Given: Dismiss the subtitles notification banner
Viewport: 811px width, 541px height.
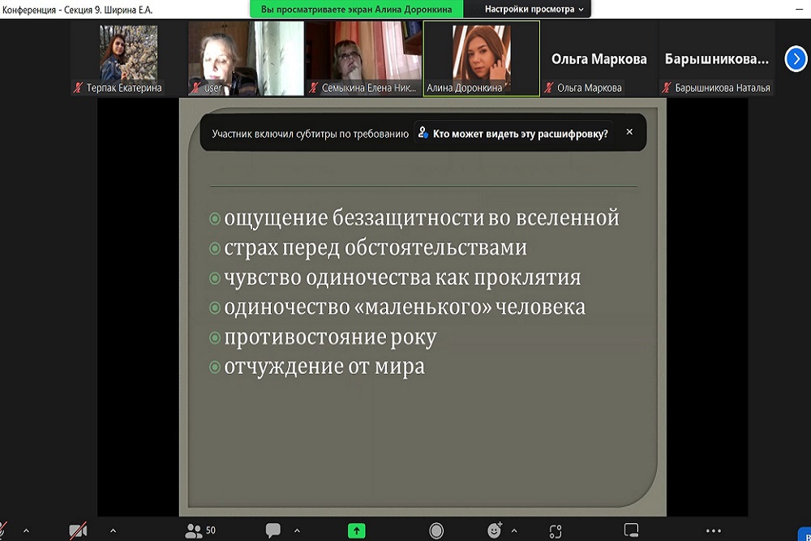Looking at the screenshot, I should tap(629, 132).
